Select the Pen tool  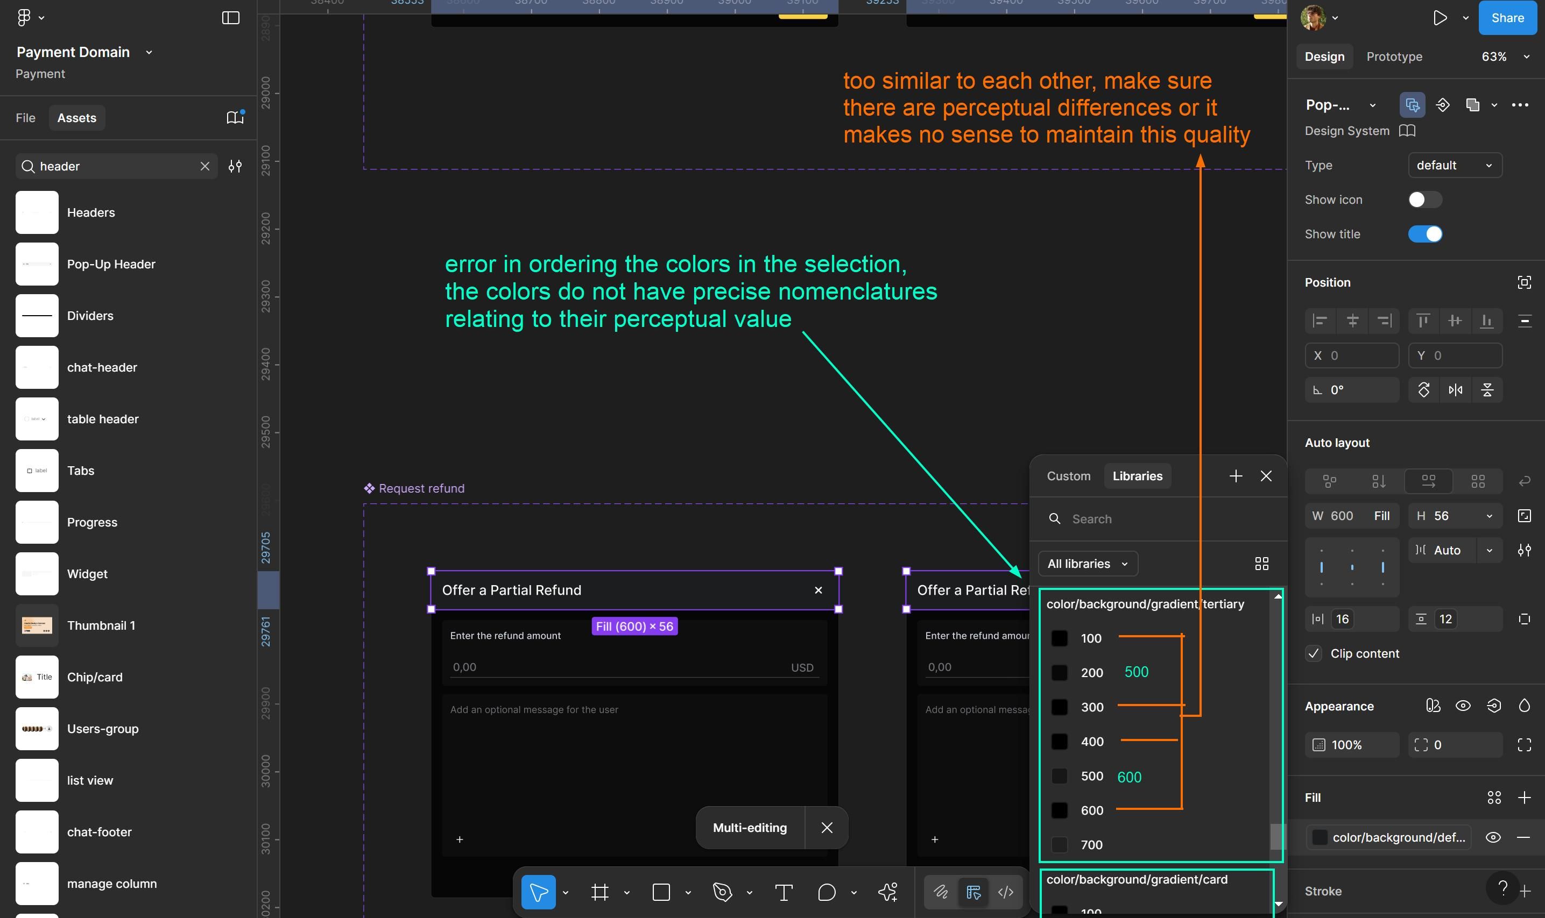click(722, 892)
